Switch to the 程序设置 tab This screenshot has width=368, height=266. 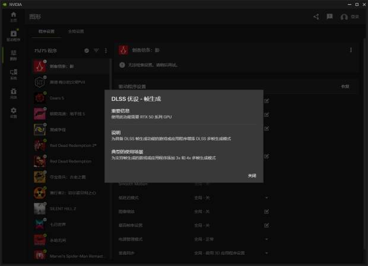pos(46,31)
